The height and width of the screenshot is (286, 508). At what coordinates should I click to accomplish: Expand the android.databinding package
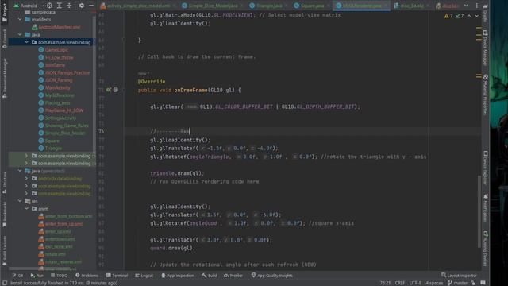coord(26,178)
